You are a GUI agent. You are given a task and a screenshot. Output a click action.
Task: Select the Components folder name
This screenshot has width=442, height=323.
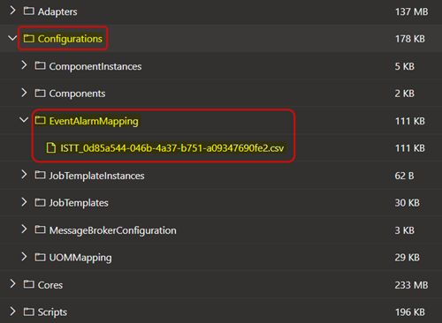coord(77,94)
